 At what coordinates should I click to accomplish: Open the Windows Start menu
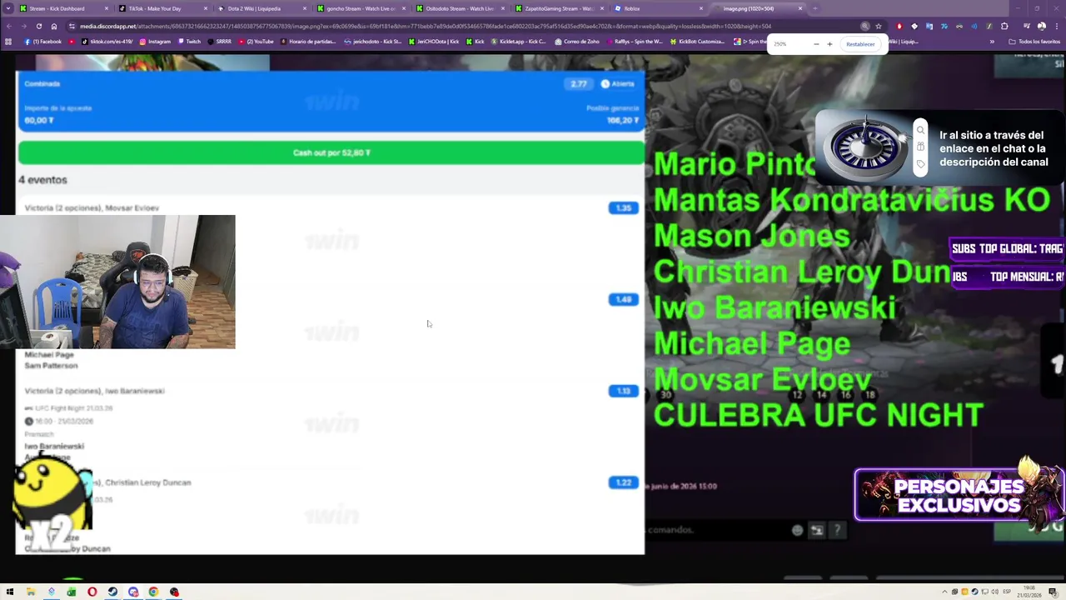pos(10,592)
